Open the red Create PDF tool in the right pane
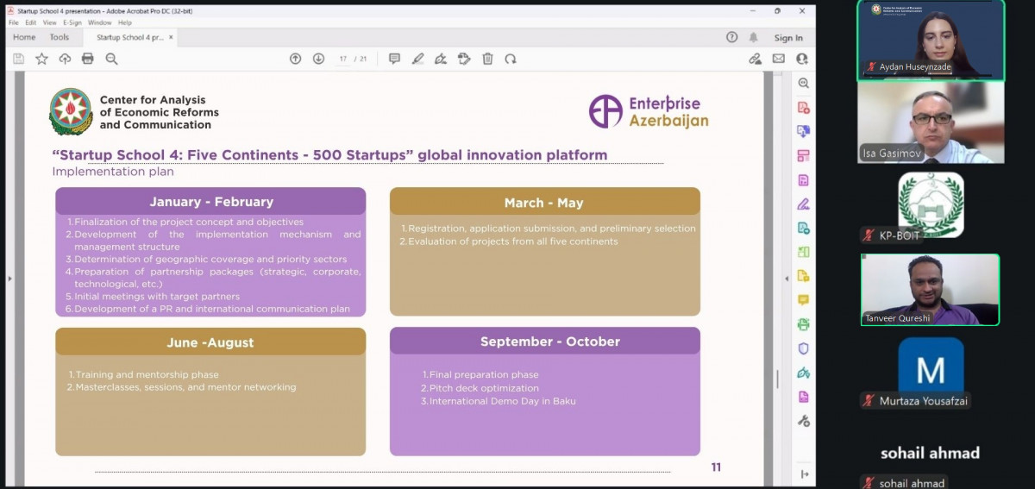Viewport: 1035px width, 489px height. pyautogui.click(x=803, y=108)
